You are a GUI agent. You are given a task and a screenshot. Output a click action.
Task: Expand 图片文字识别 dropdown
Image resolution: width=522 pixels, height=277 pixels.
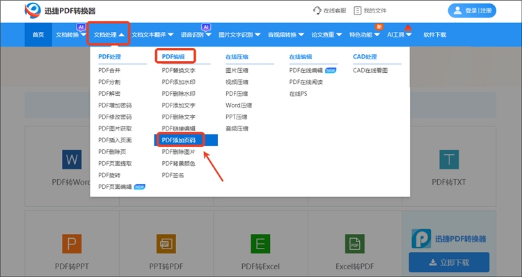click(239, 35)
